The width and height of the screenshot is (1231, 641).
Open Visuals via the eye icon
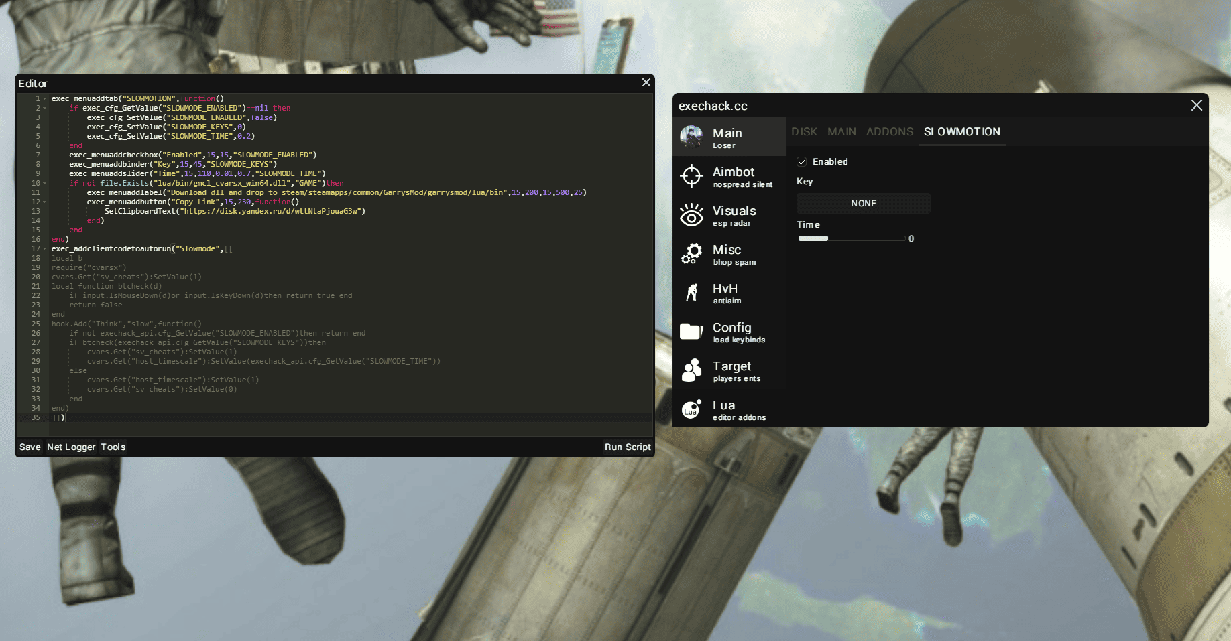click(691, 215)
